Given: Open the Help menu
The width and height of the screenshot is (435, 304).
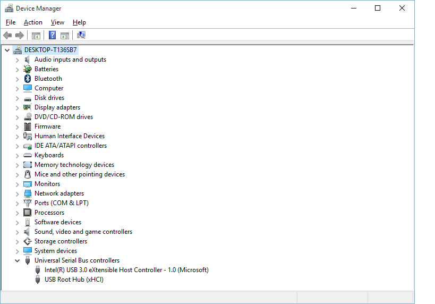Looking at the screenshot, I should [x=79, y=22].
